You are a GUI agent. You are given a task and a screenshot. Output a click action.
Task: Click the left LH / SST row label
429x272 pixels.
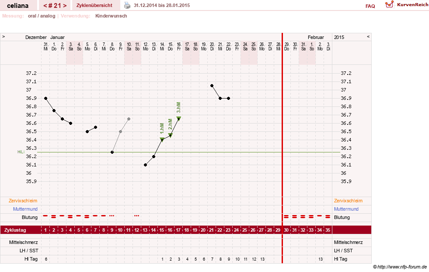point(29,251)
